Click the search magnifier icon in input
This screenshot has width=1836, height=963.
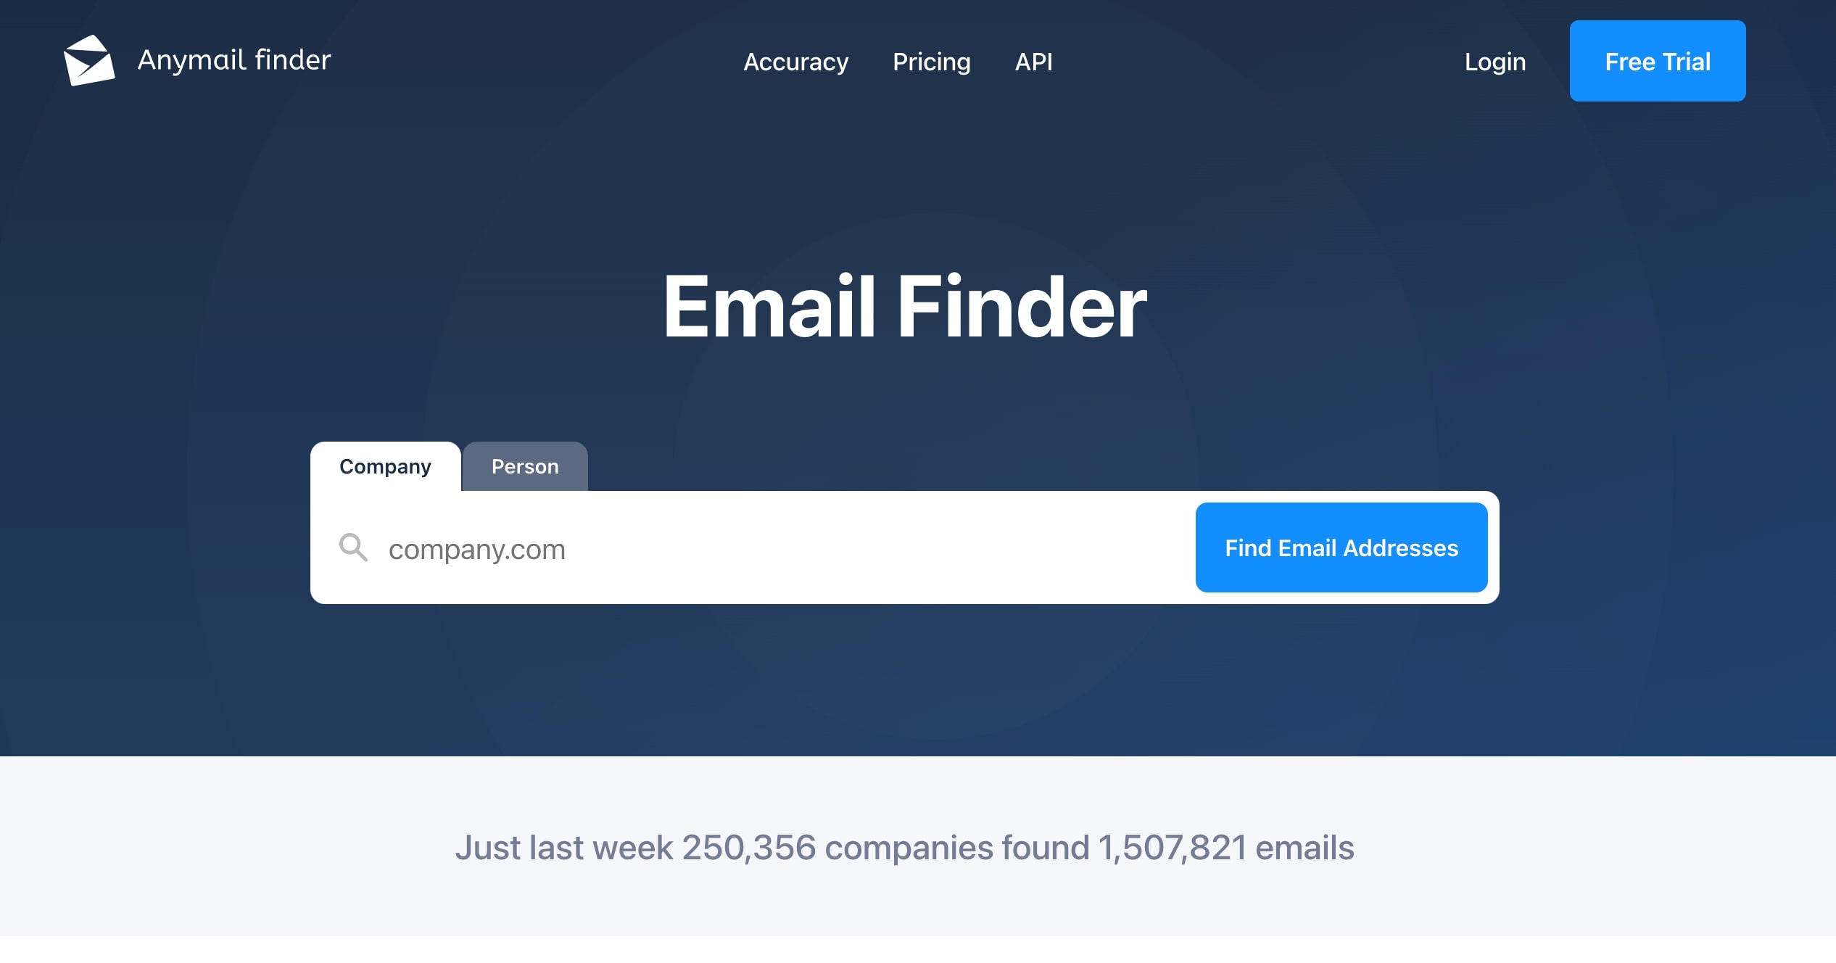coord(355,547)
